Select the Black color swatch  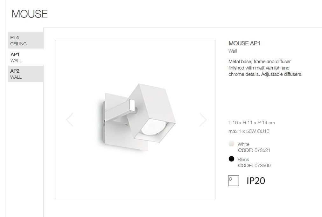point(231,159)
